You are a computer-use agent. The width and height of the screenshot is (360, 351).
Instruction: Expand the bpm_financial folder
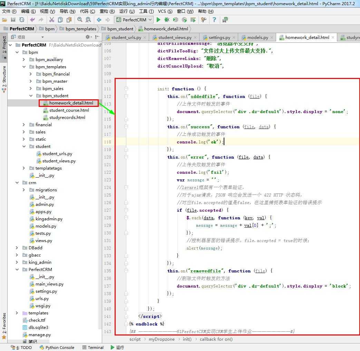[x=31, y=74]
